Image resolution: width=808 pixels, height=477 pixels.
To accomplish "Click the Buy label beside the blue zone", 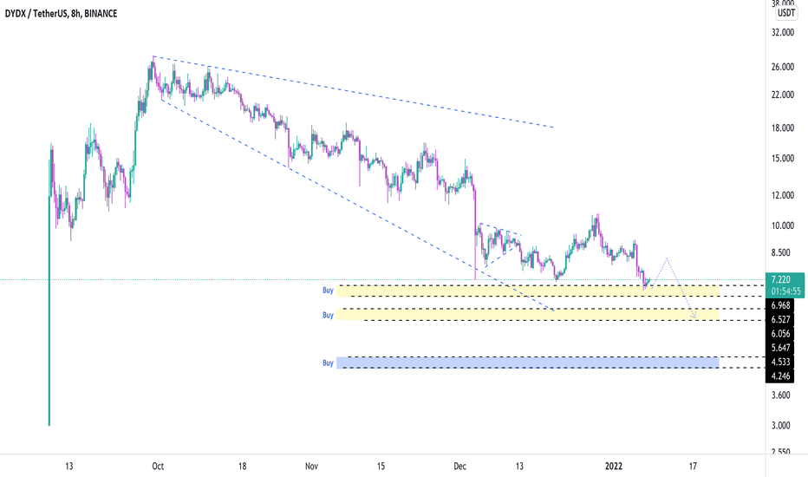I will (x=328, y=363).
